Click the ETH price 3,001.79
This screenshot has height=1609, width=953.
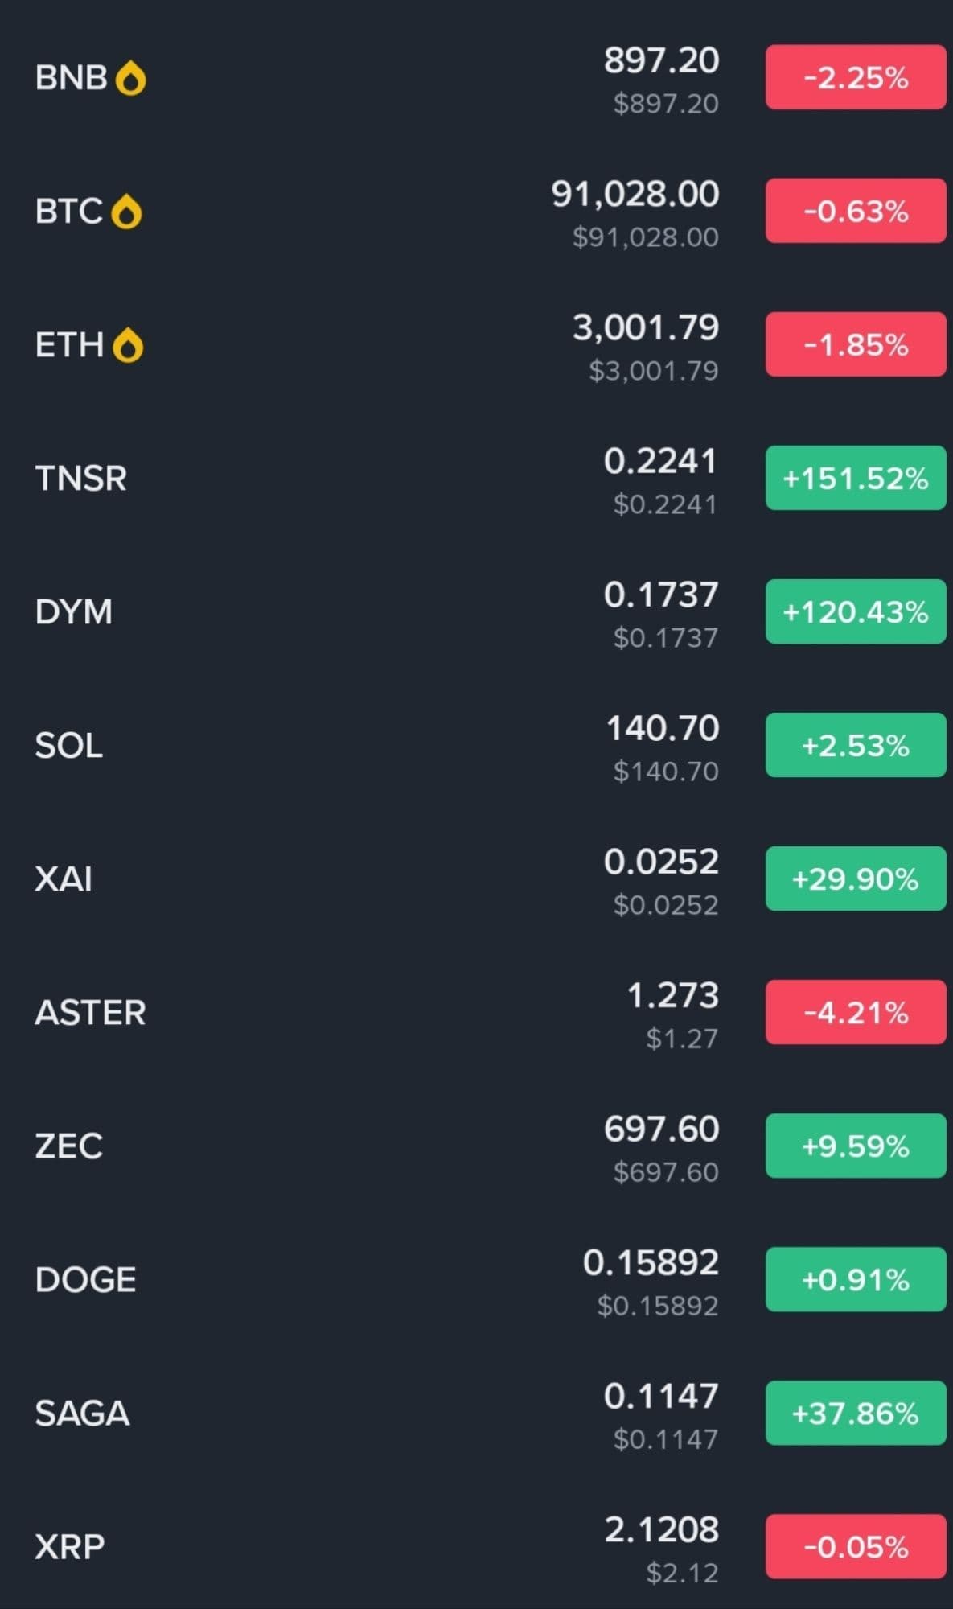point(645,328)
